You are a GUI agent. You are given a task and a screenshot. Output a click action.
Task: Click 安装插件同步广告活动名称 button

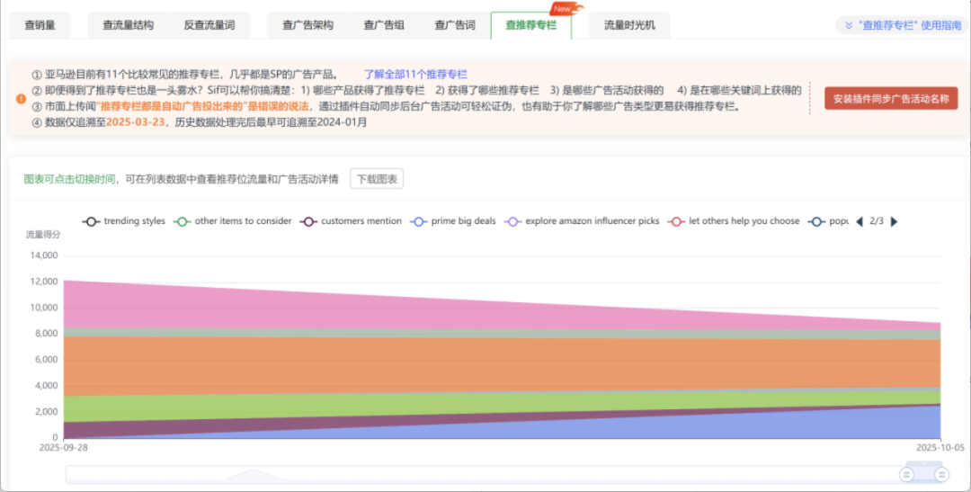point(891,99)
